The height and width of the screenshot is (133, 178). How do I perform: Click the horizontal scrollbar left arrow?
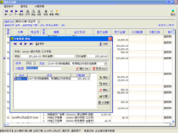coord(4,124)
